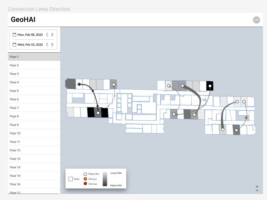Click the Mon, Feb 08, 2023 date field

click(30, 35)
